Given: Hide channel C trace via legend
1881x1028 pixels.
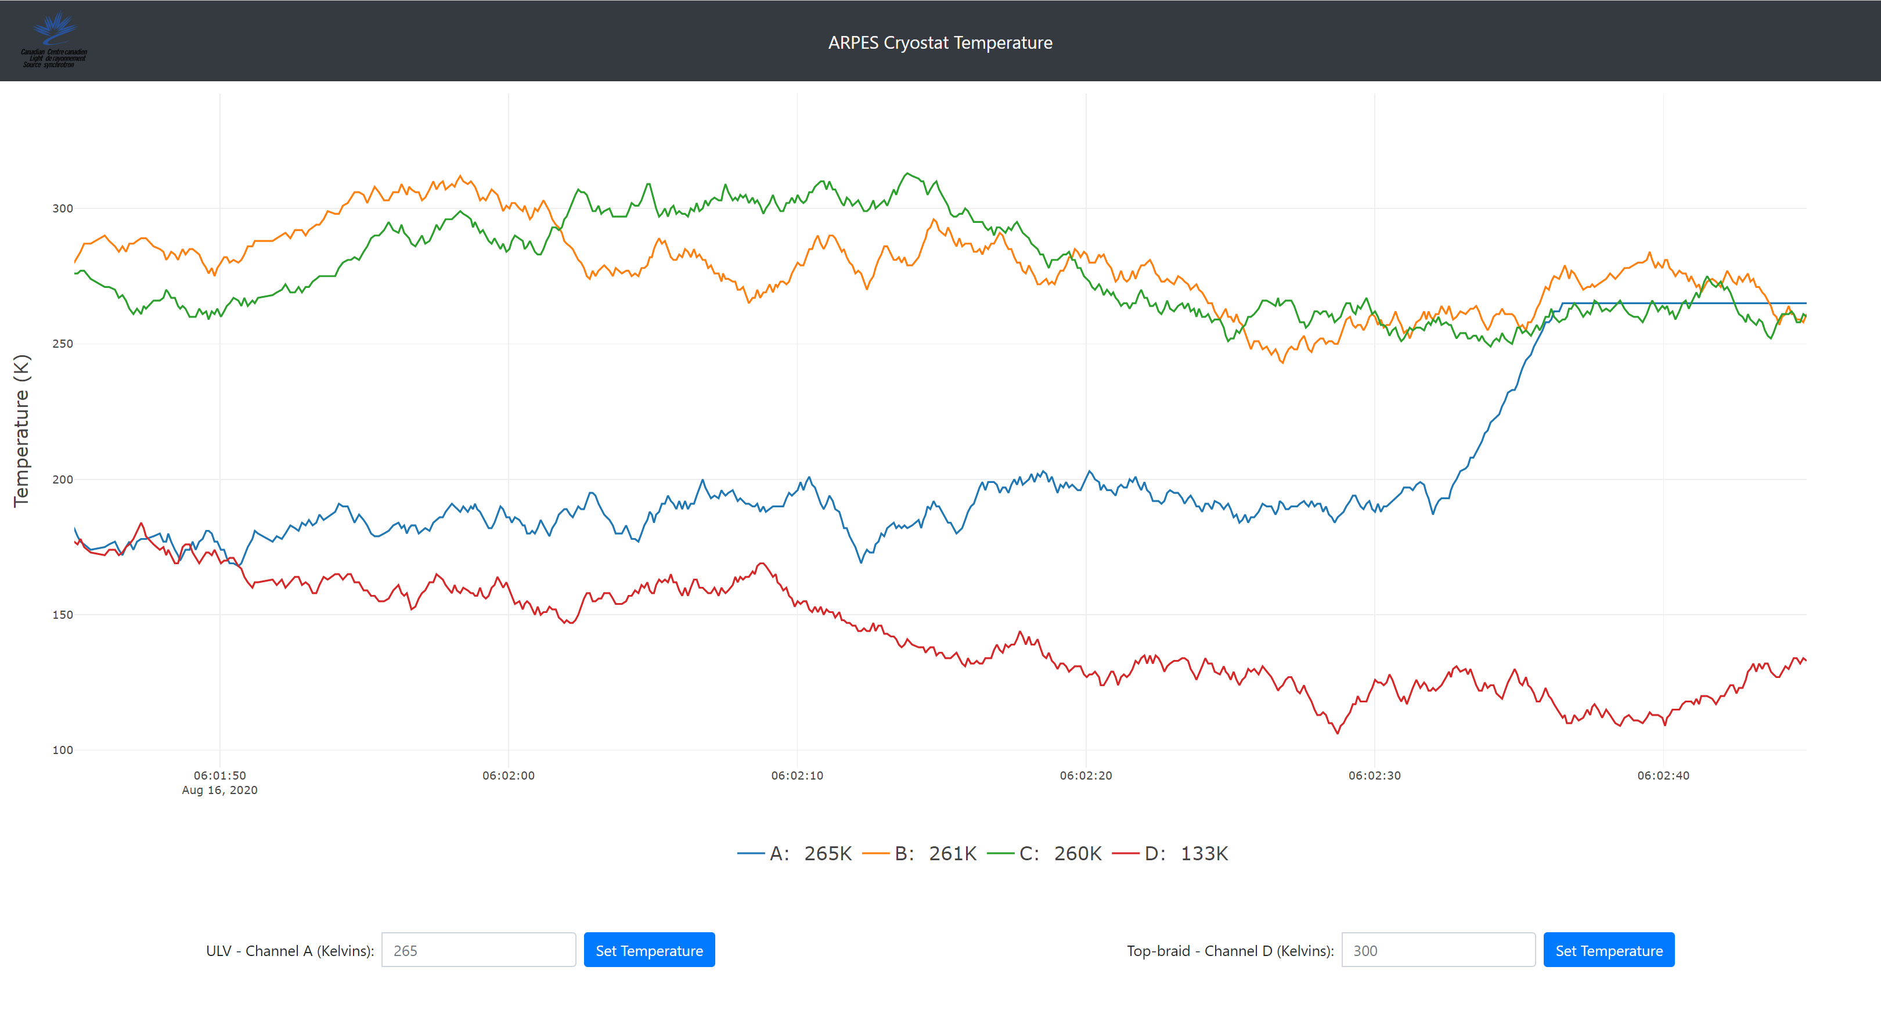Looking at the screenshot, I should pos(1060,853).
